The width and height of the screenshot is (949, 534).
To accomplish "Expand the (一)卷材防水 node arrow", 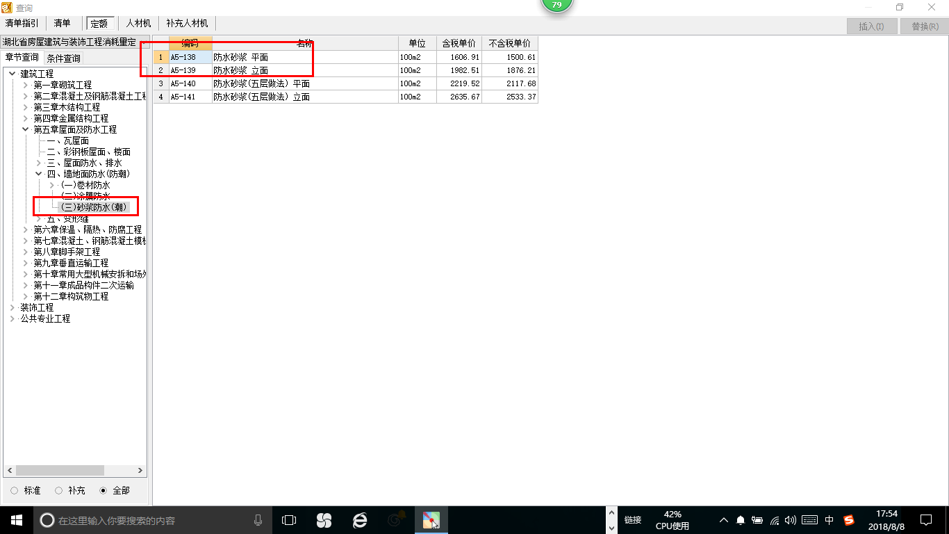I will [x=52, y=185].
